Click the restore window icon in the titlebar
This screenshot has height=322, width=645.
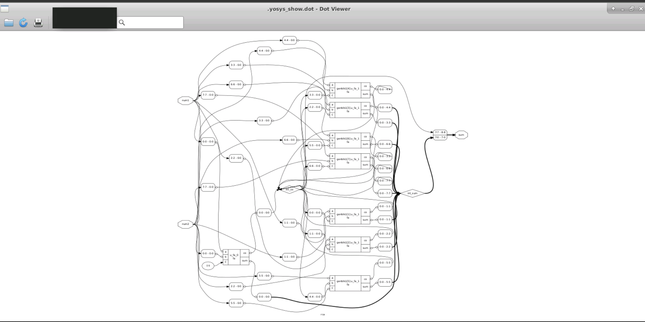click(x=632, y=8)
